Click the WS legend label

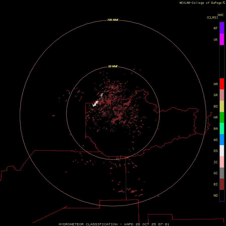(215, 140)
